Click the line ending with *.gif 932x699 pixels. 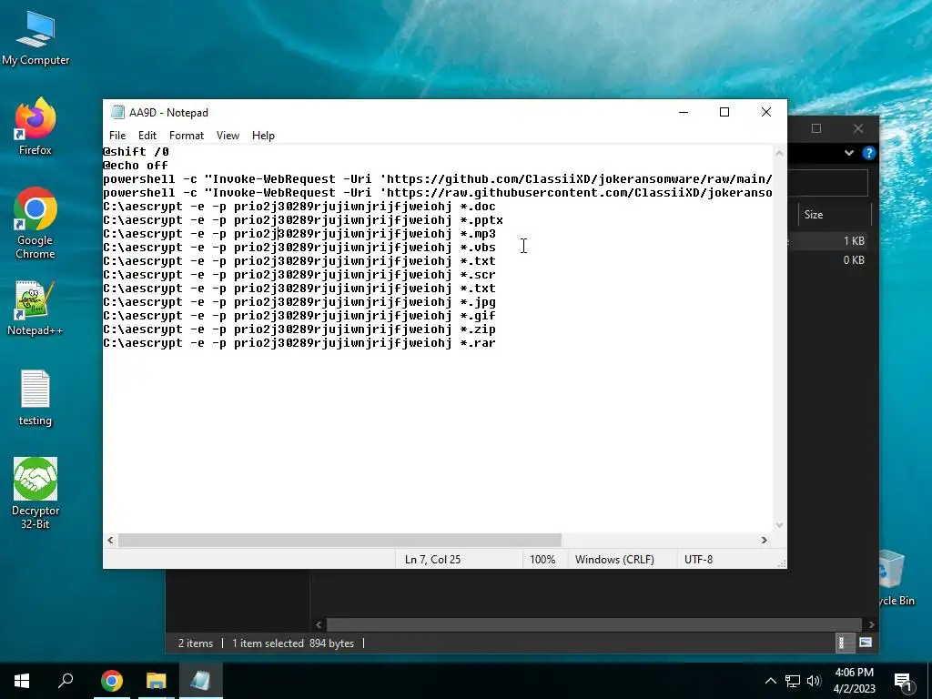299,316
